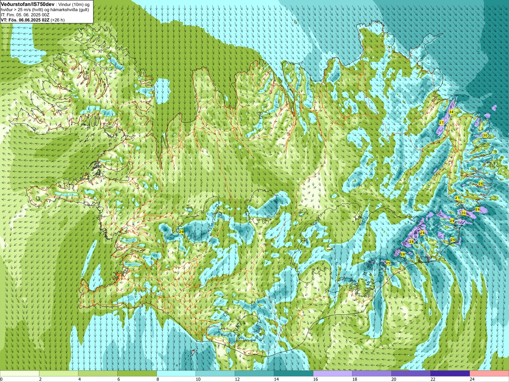This screenshot has height=382, width=509.
Task: Click the legend tick label '24'
Action: coord(472,379)
